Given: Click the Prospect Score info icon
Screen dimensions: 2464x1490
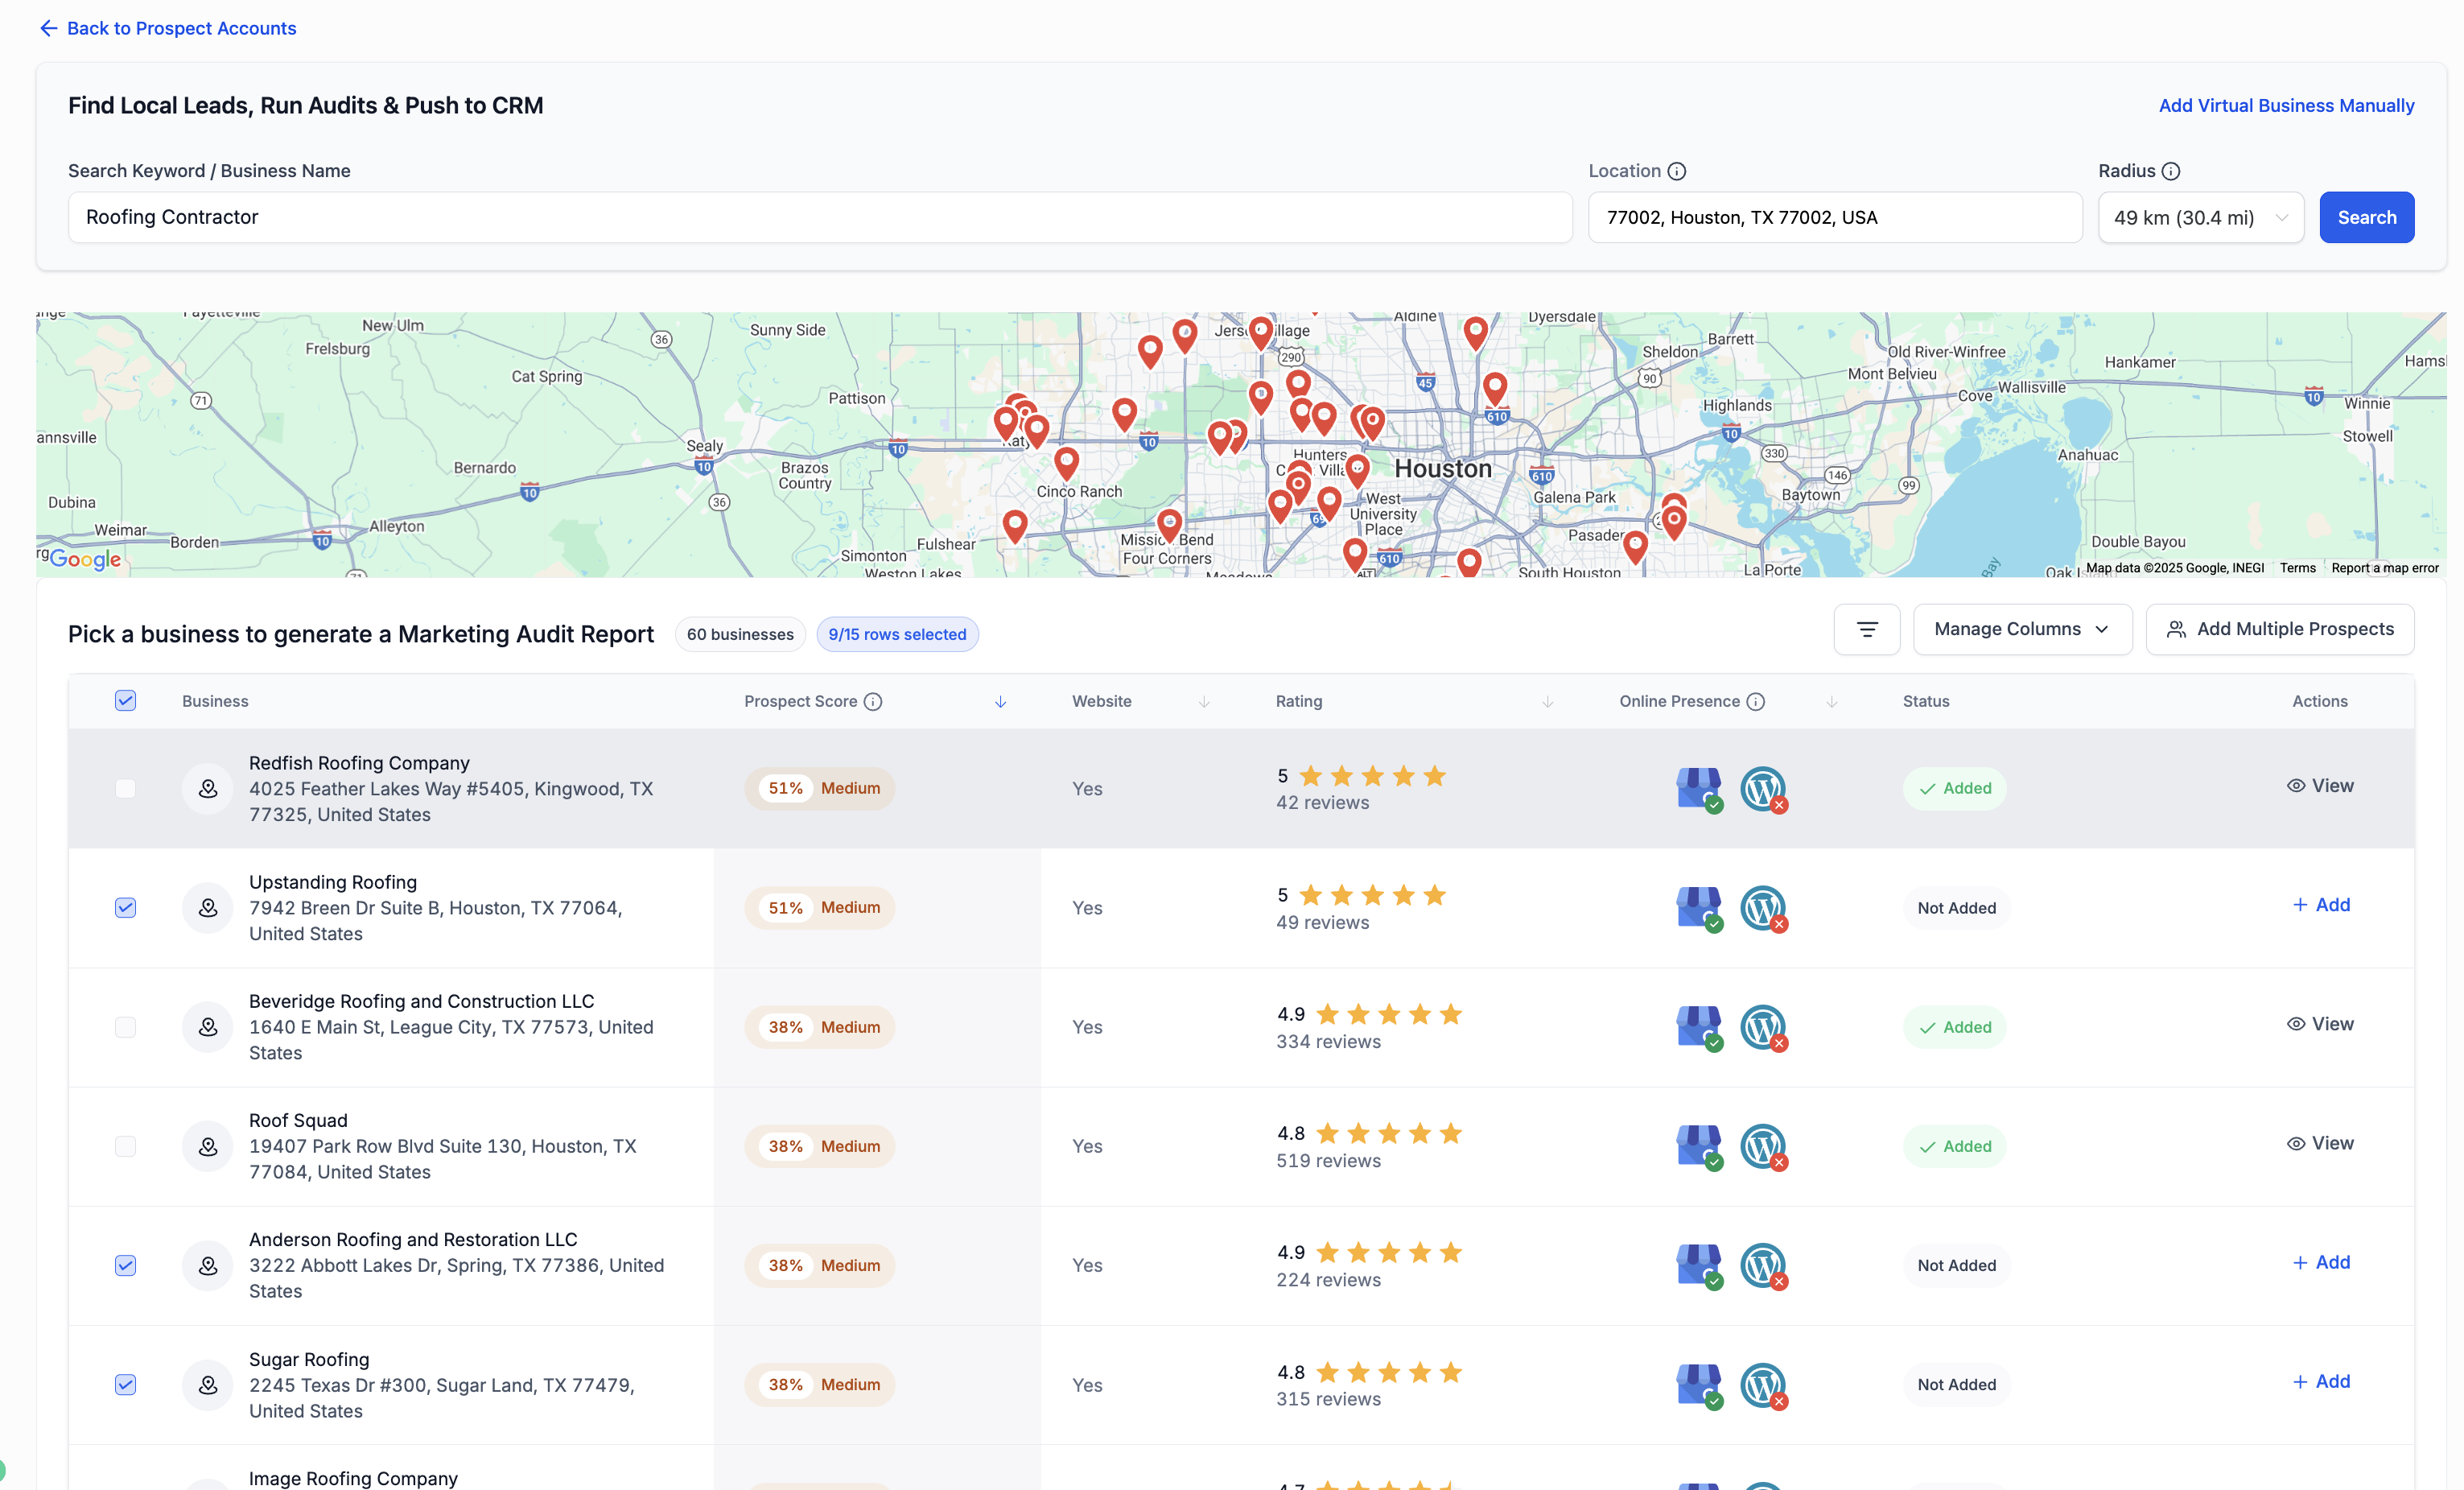Looking at the screenshot, I should (873, 701).
